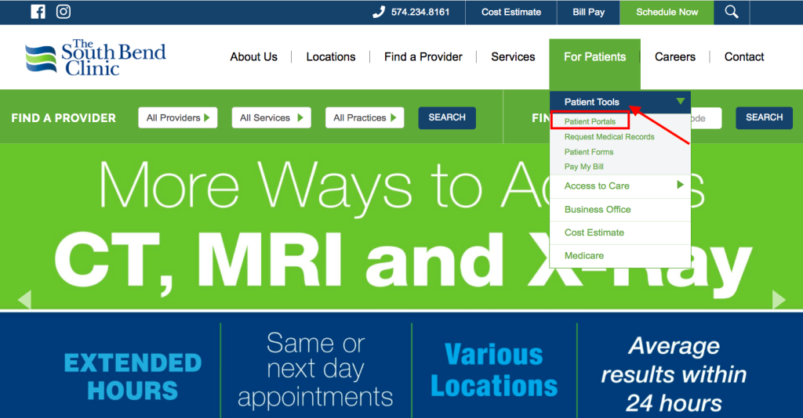Open the Cost Estimate link in top bar

click(511, 13)
